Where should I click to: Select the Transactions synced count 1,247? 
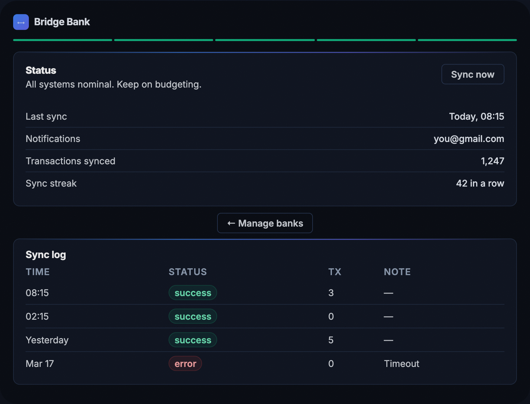click(492, 161)
